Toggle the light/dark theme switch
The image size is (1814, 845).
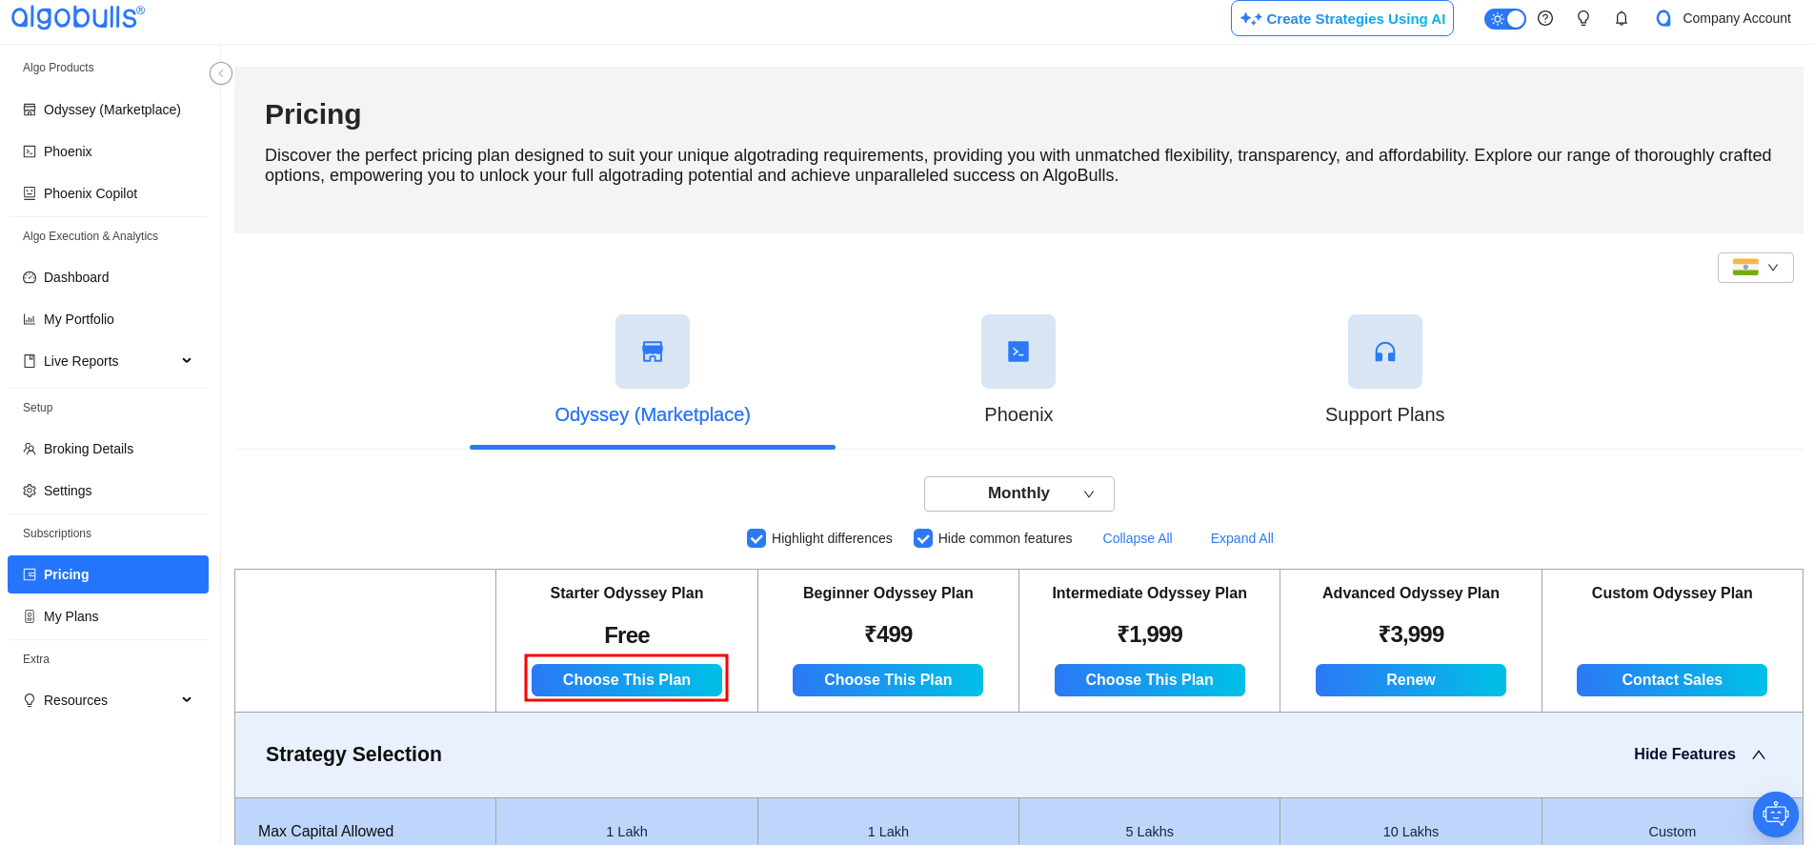1505,19
